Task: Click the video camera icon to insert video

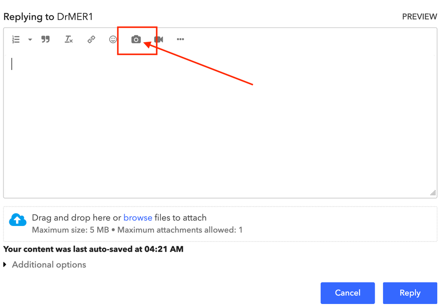Action: 159,39
